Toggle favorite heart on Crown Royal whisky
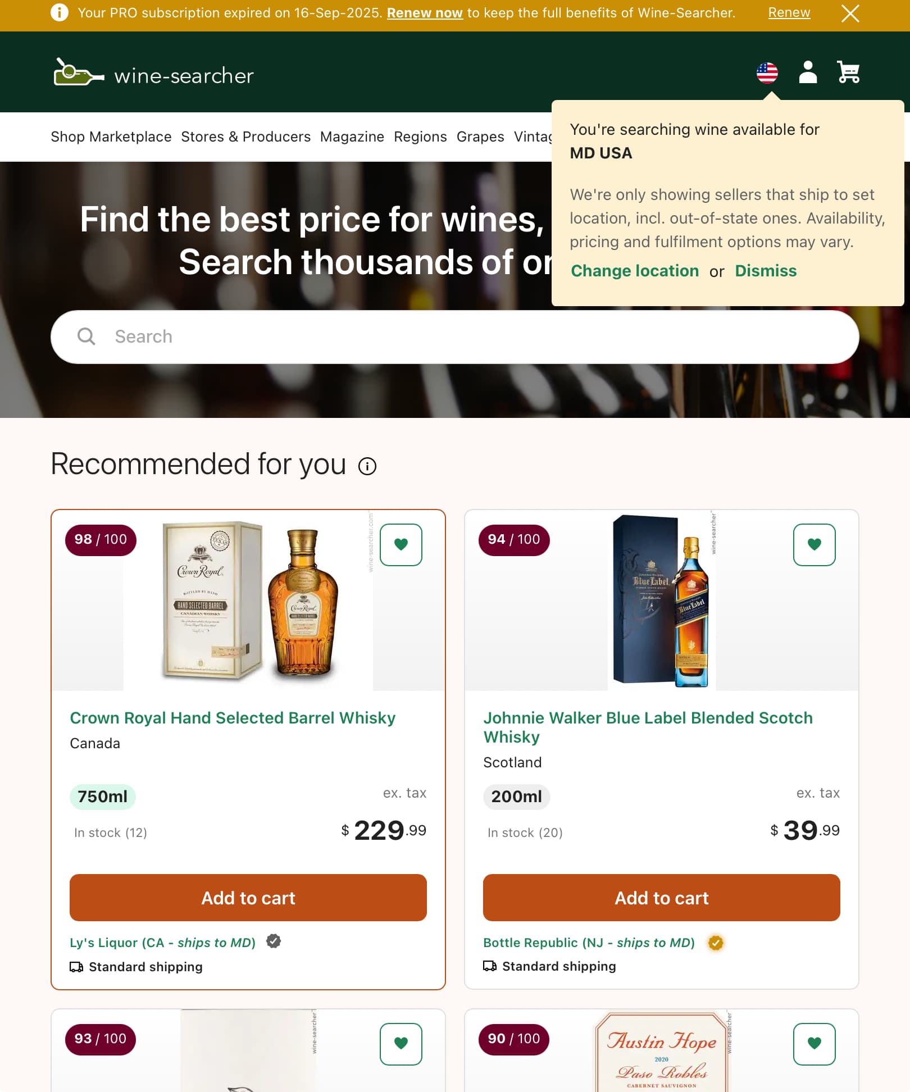 401,544
